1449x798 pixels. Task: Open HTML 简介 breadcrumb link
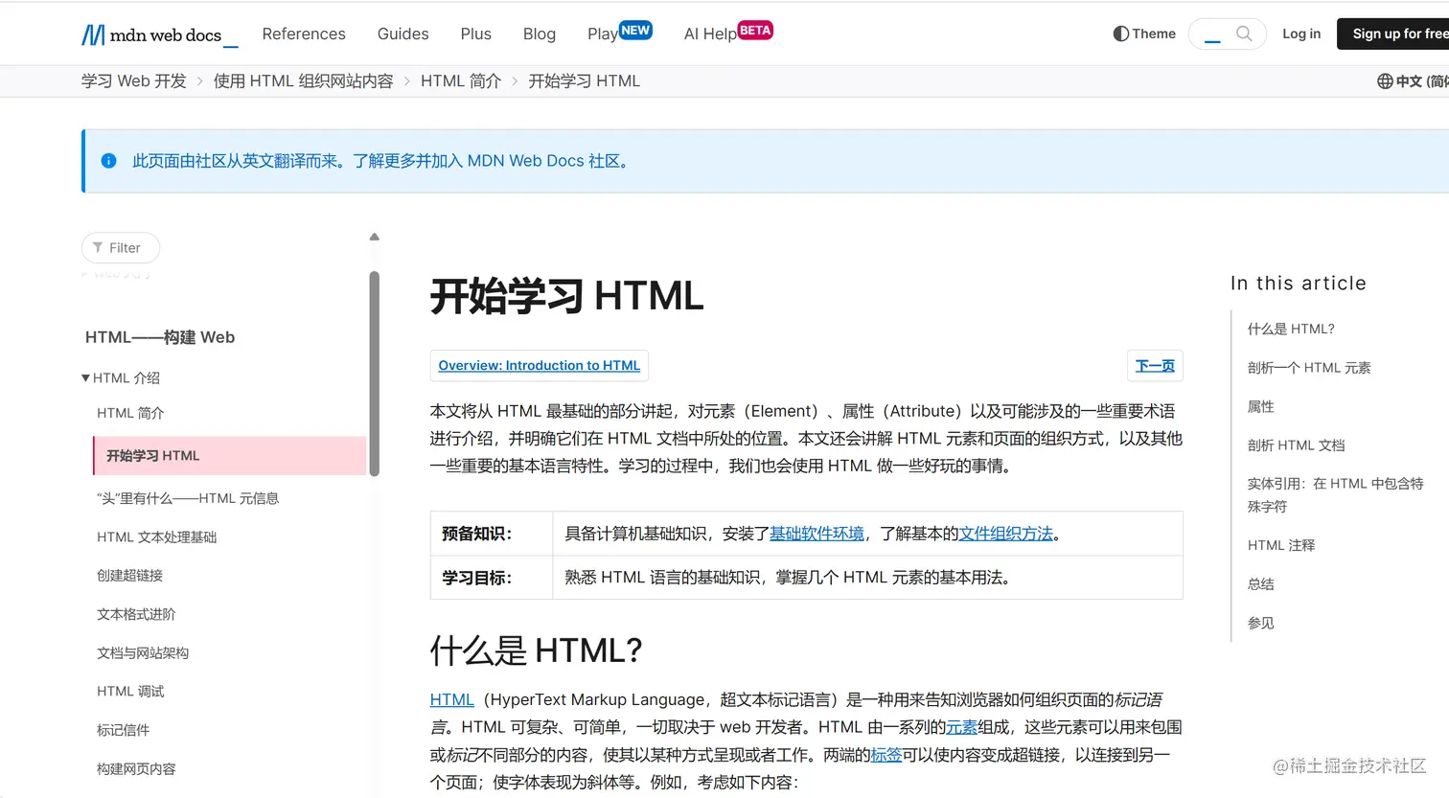[461, 81]
